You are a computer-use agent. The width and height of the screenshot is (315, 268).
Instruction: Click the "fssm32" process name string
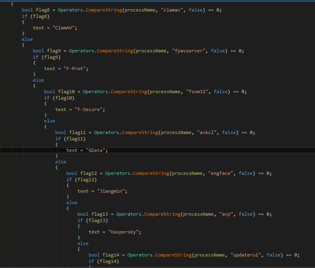199,92
